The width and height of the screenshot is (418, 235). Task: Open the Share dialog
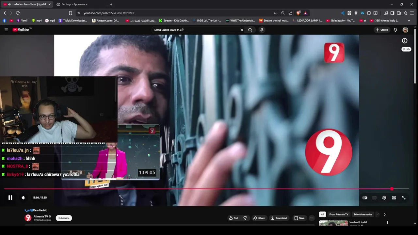click(x=259, y=218)
